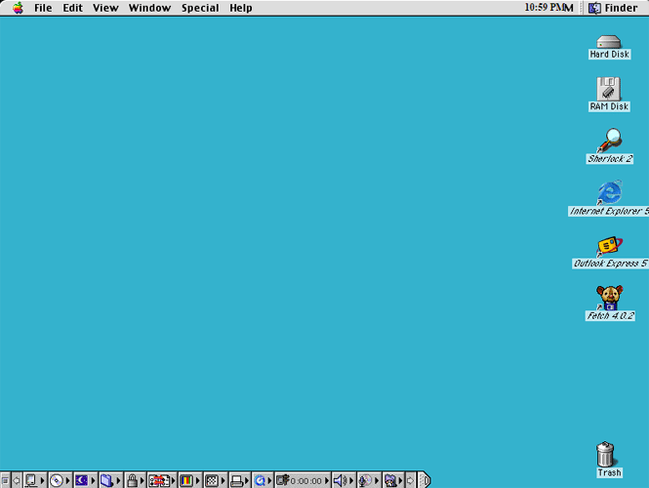Expand the arrow beside the Sound Volume speaker

click(351, 480)
